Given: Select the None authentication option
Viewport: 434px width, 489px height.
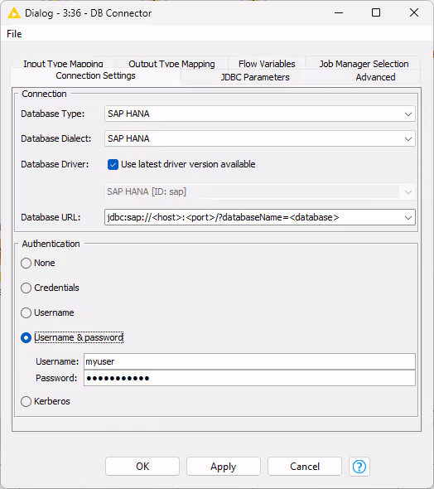Looking at the screenshot, I should coord(27,263).
